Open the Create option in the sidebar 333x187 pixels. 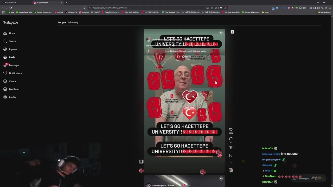click(x=10, y=81)
